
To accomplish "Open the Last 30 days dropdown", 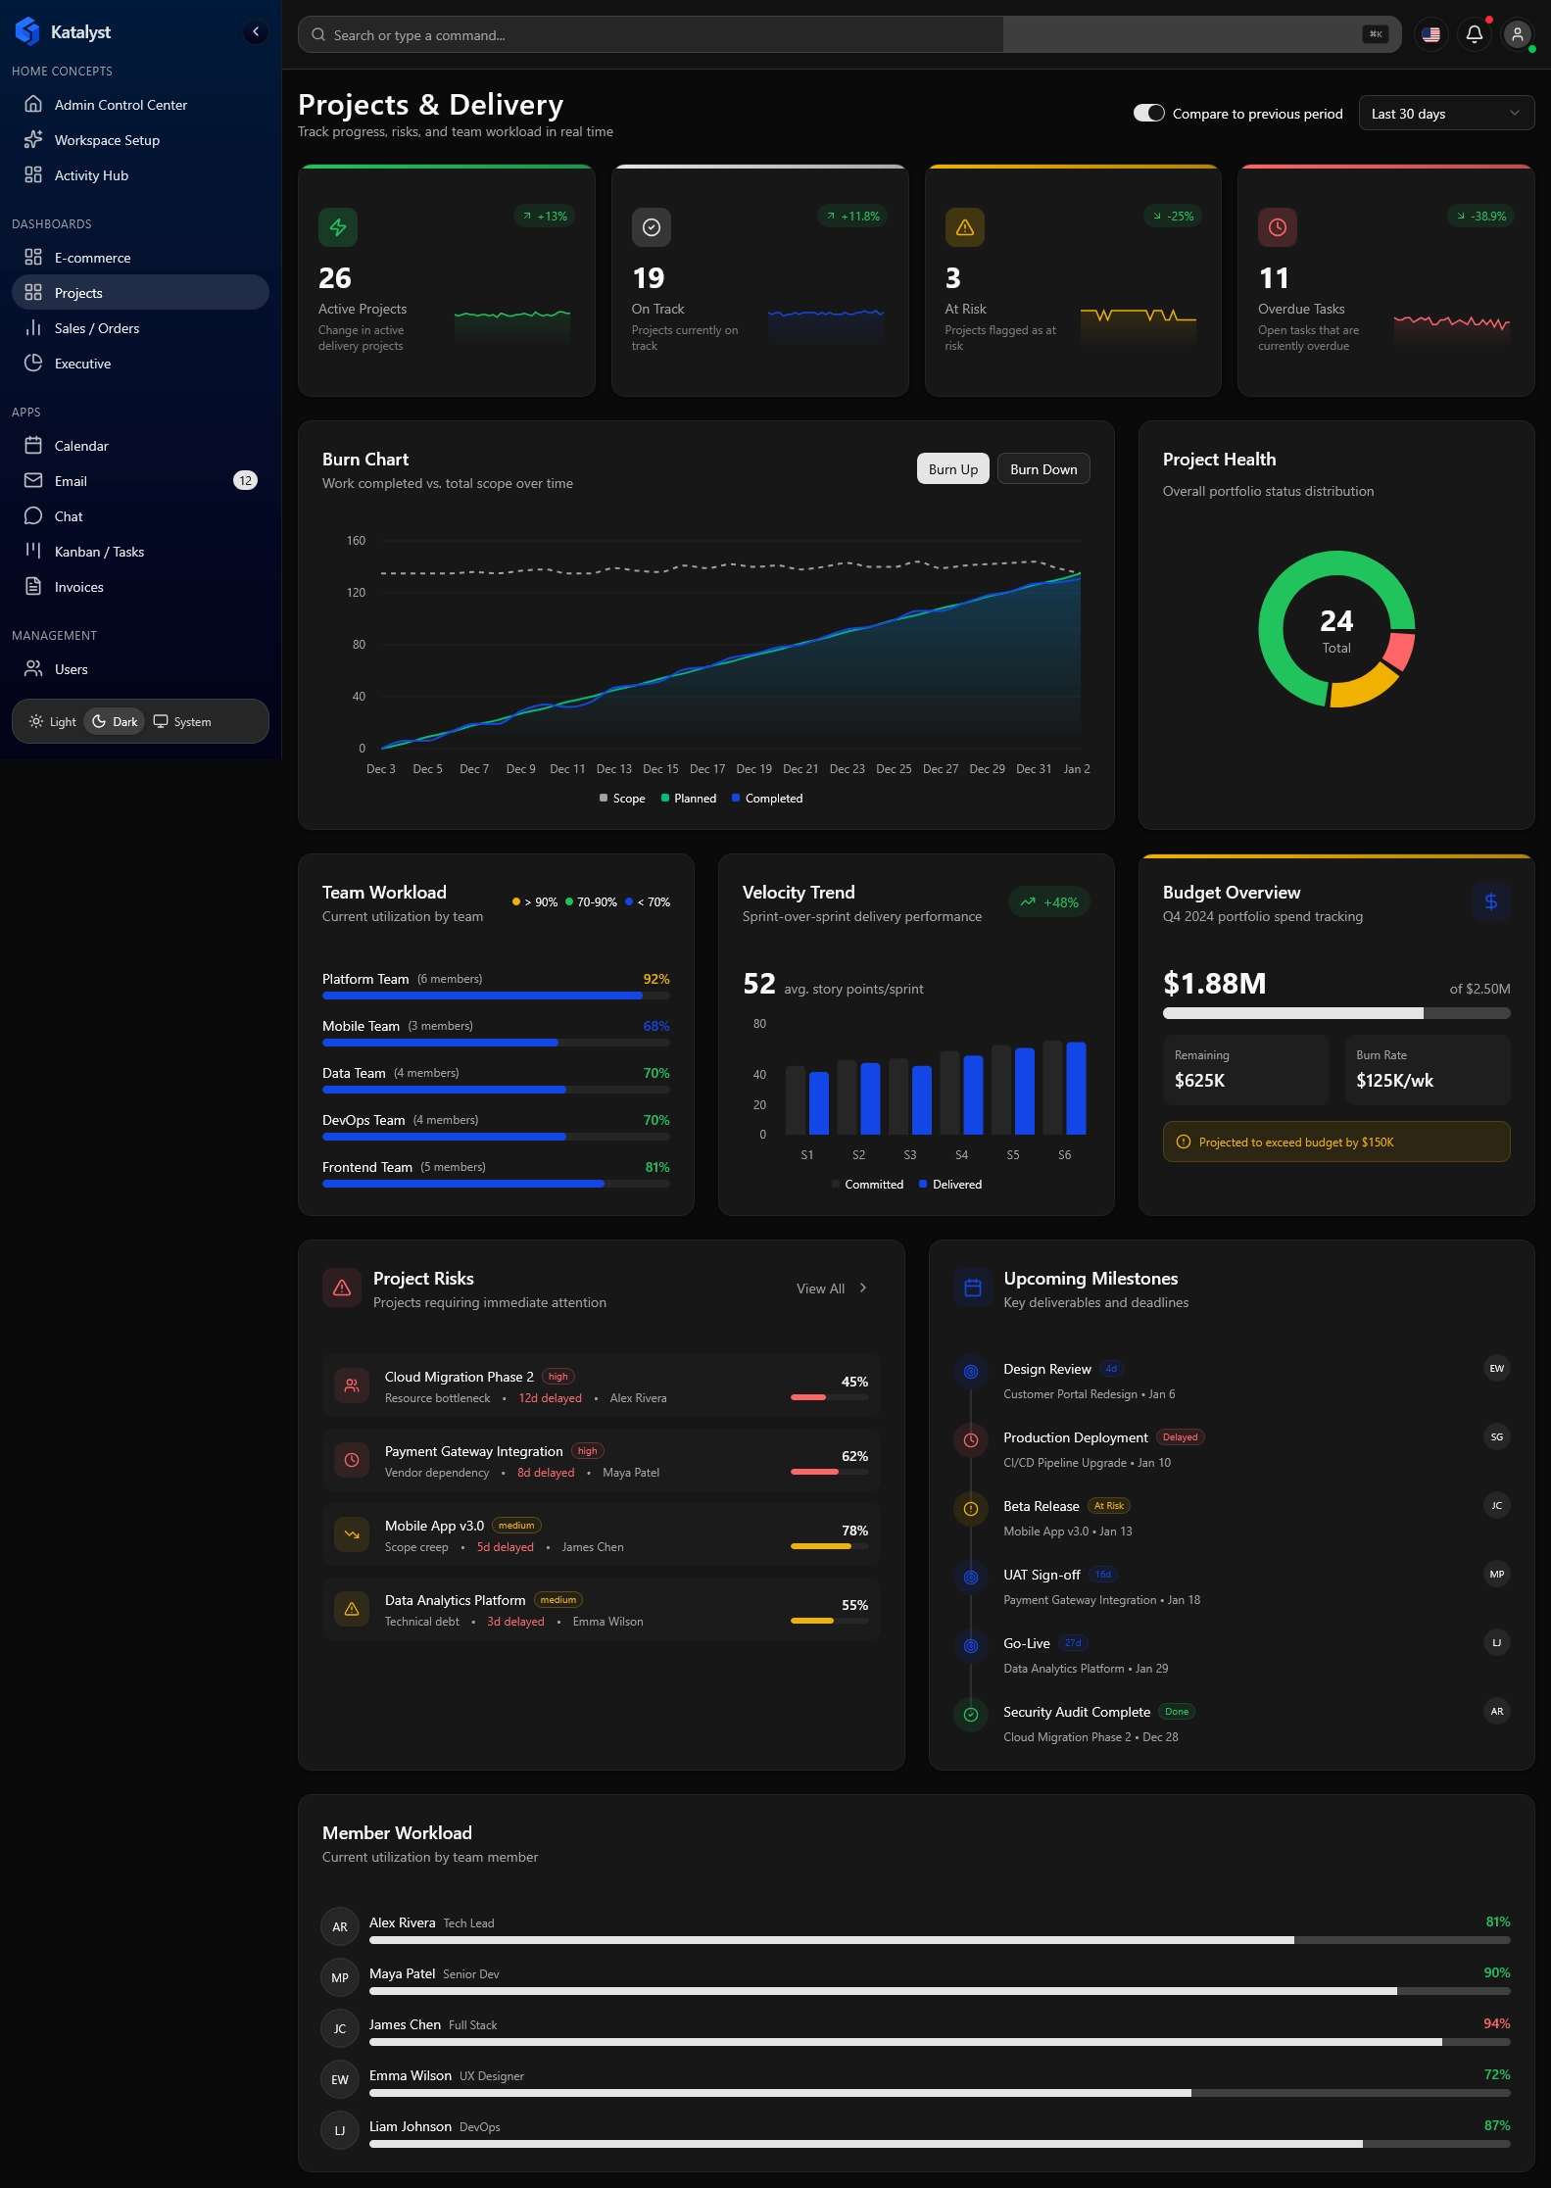I will [x=1445, y=114].
